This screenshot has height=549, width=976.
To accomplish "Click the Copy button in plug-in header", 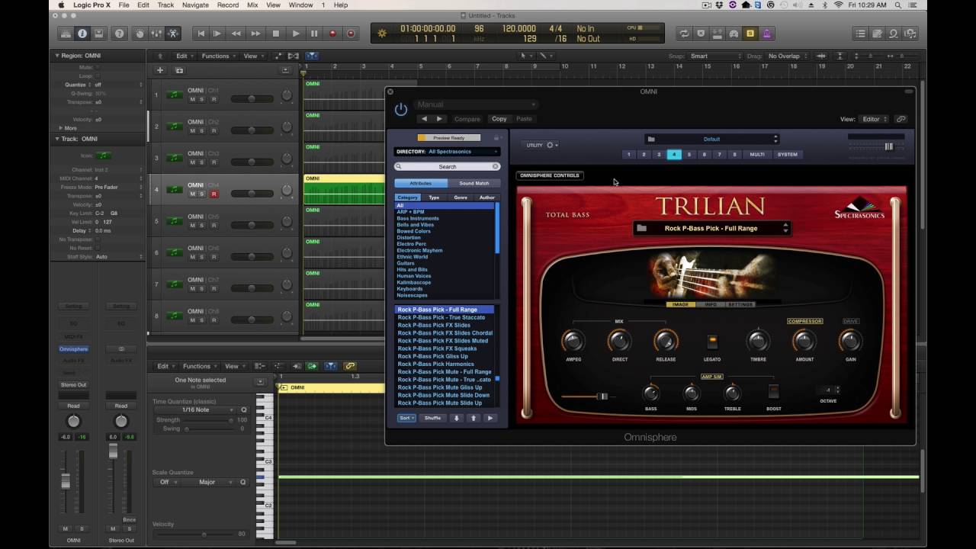I will coord(499,119).
